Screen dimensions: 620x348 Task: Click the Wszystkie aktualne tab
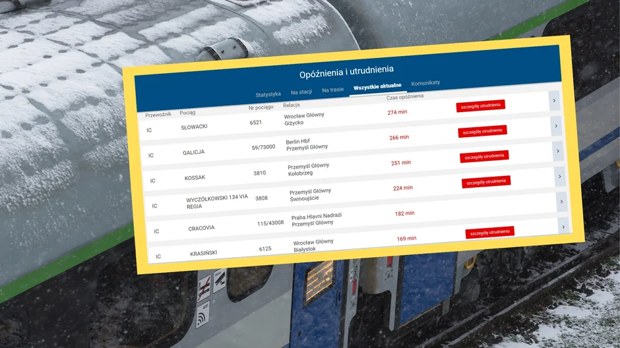point(378,87)
